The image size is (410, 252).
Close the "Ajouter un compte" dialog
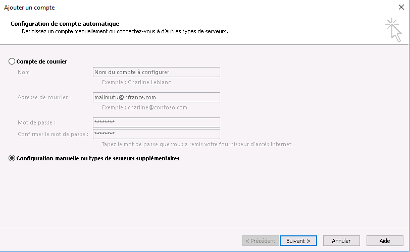[401, 7]
